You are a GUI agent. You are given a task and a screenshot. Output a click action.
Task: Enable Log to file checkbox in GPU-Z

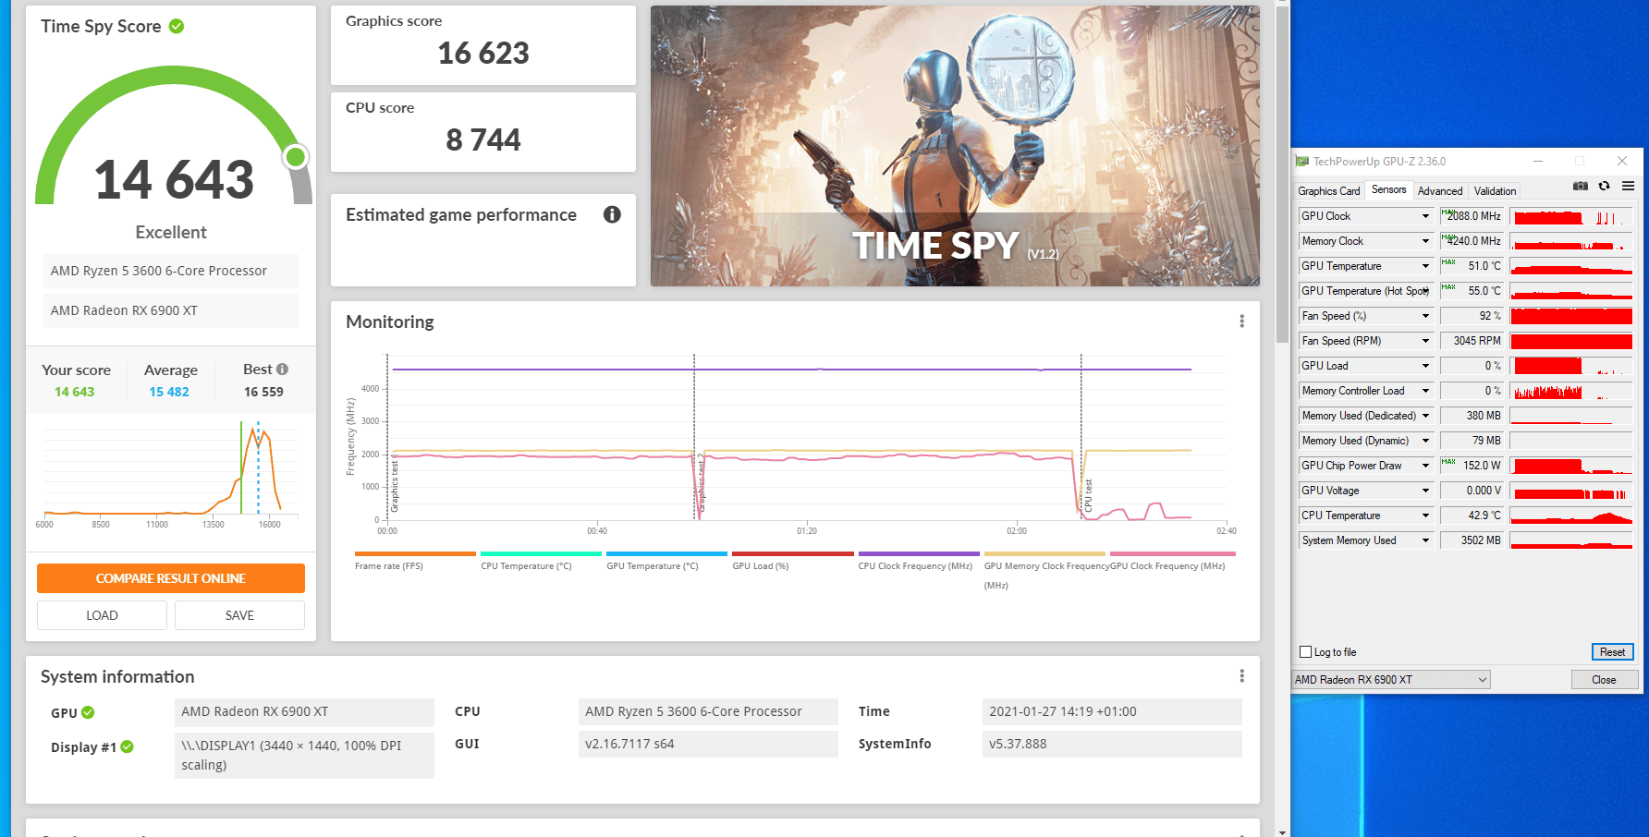click(1305, 652)
